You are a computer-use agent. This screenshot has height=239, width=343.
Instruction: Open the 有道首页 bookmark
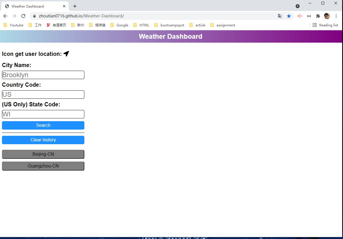56,25
